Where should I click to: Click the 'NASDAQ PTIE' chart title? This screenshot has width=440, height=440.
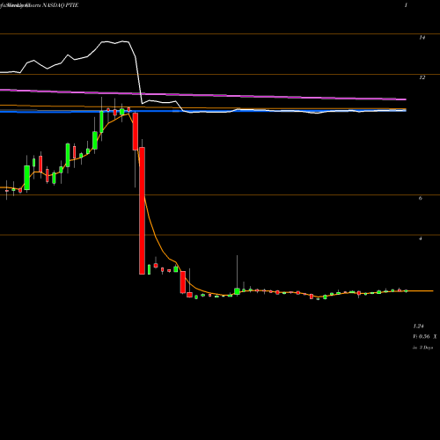tap(60, 5)
